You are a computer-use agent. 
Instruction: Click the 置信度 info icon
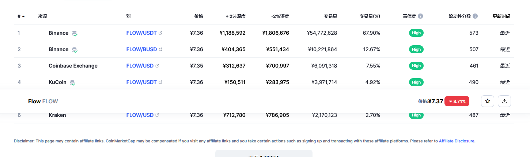click(x=420, y=16)
